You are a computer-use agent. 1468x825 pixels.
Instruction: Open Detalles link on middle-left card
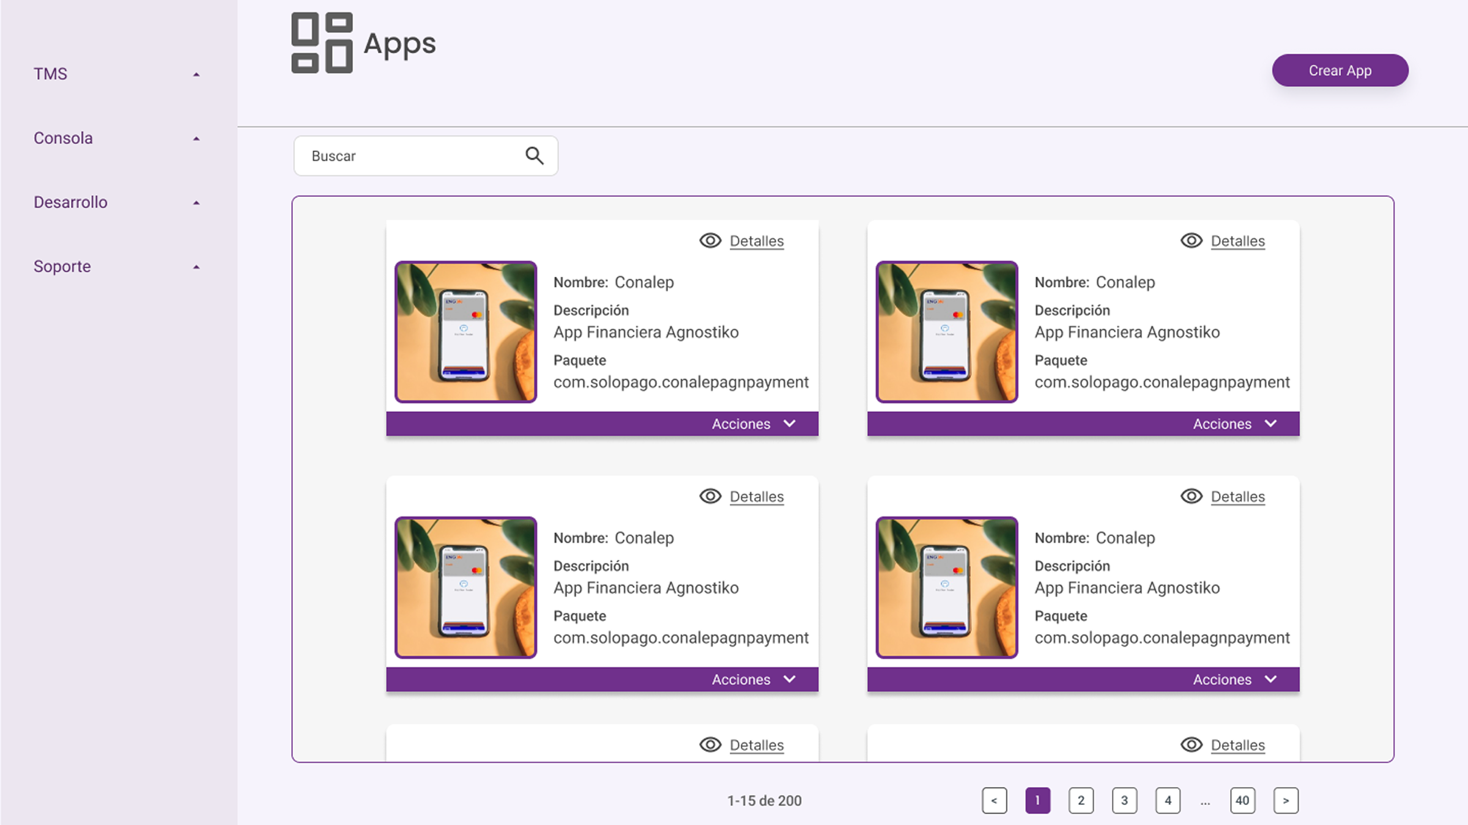tap(757, 496)
